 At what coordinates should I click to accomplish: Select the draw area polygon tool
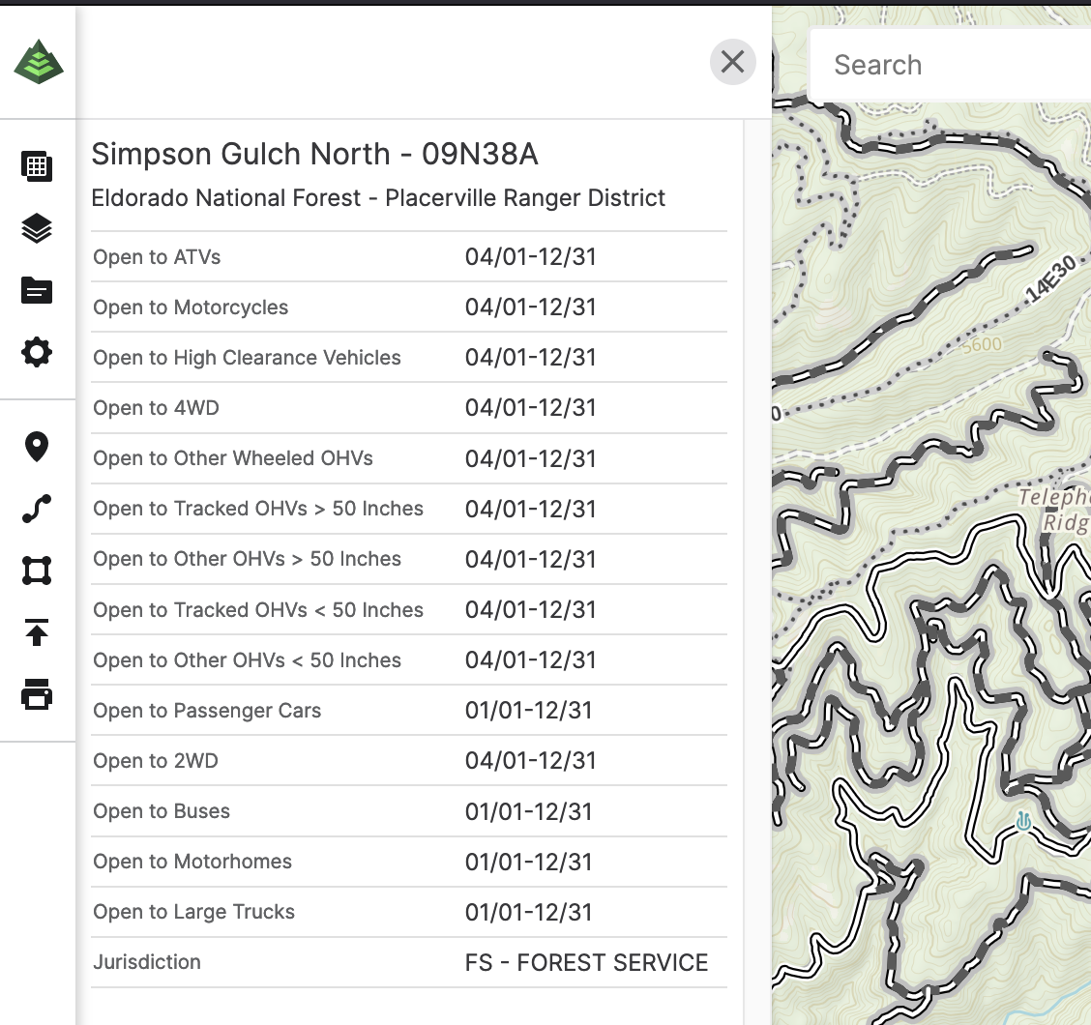37,571
